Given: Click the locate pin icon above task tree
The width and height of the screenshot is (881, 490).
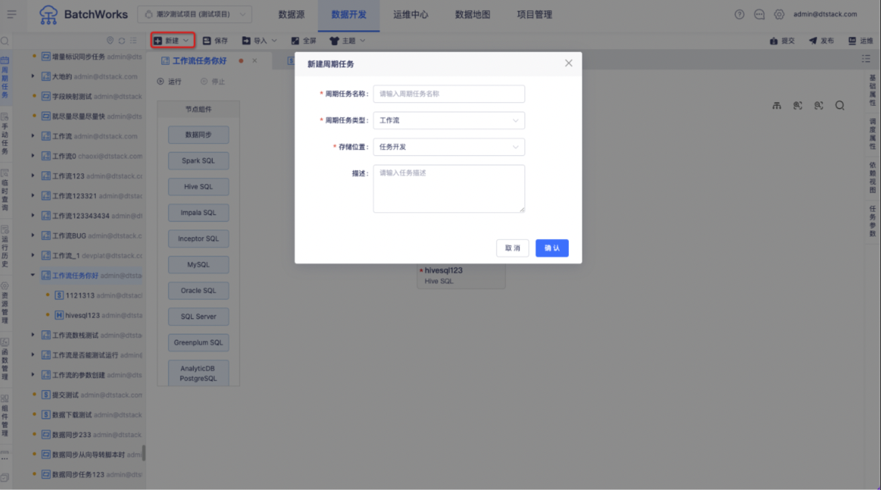Looking at the screenshot, I should tap(110, 41).
